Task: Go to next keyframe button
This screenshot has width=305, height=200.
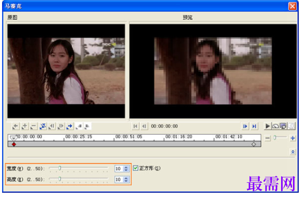Action: point(69,127)
